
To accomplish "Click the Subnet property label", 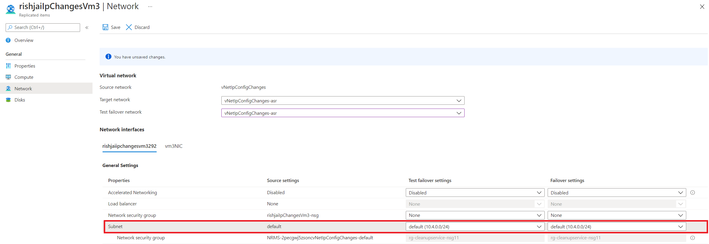I will [x=115, y=227].
